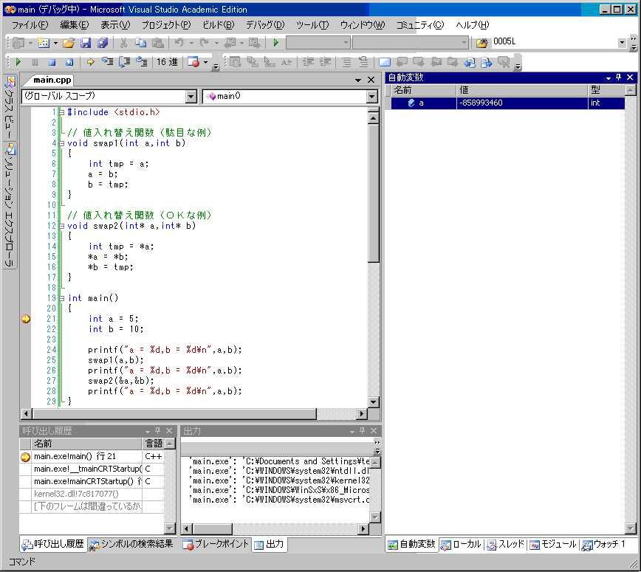The height and width of the screenshot is (572, 641).
Task: Click the green Start Debugging icon in standard toolbar
Action: tap(276, 43)
